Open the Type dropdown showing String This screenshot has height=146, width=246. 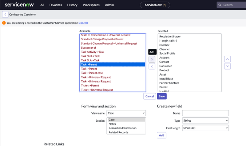point(205,121)
